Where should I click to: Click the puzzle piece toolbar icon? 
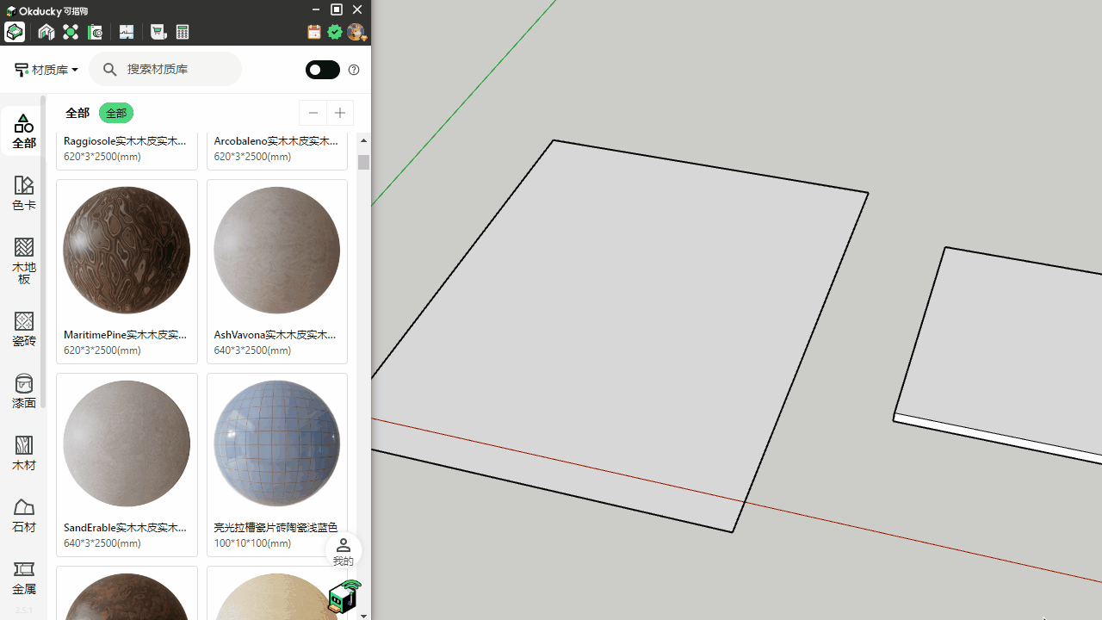pyautogui.click(x=127, y=32)
